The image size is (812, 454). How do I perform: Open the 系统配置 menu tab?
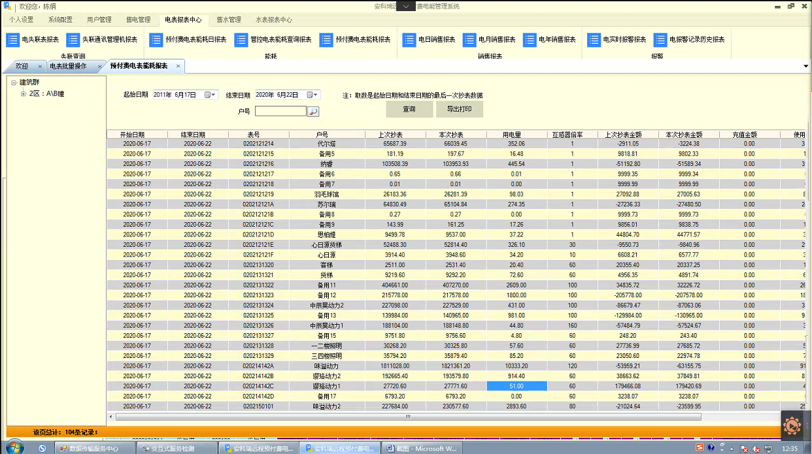click(60, 20)
